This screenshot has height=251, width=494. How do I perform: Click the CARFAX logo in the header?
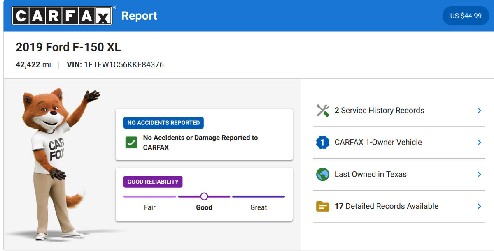pos(62,16)
